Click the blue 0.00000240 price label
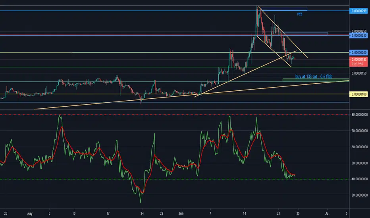This screenshot has height=218, width=370. [358, 36]
